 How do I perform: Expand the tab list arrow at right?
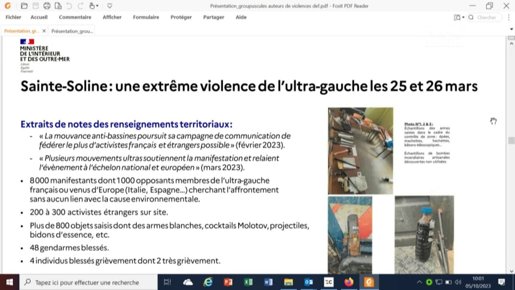(x=511, y=29)
